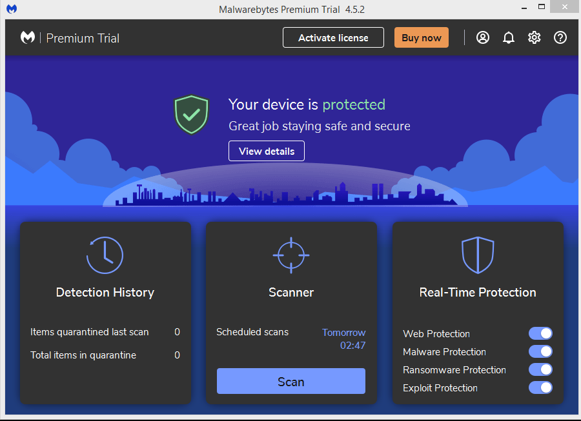
Task: Turn off the Malware Protection toggle
Action: tap(540, 351)
